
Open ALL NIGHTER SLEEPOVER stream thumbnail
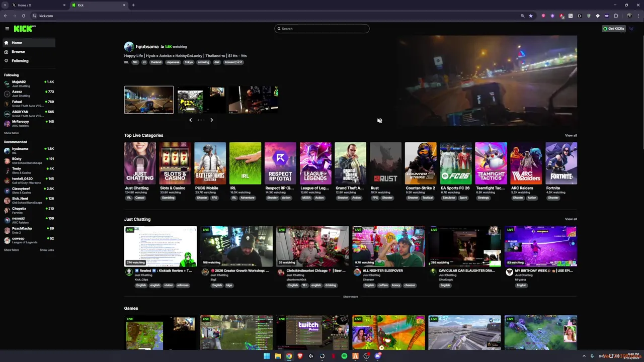tap(388, 246)
